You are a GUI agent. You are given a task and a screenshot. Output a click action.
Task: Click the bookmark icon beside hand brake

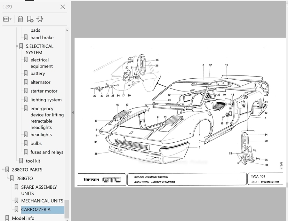click(26, 37)
